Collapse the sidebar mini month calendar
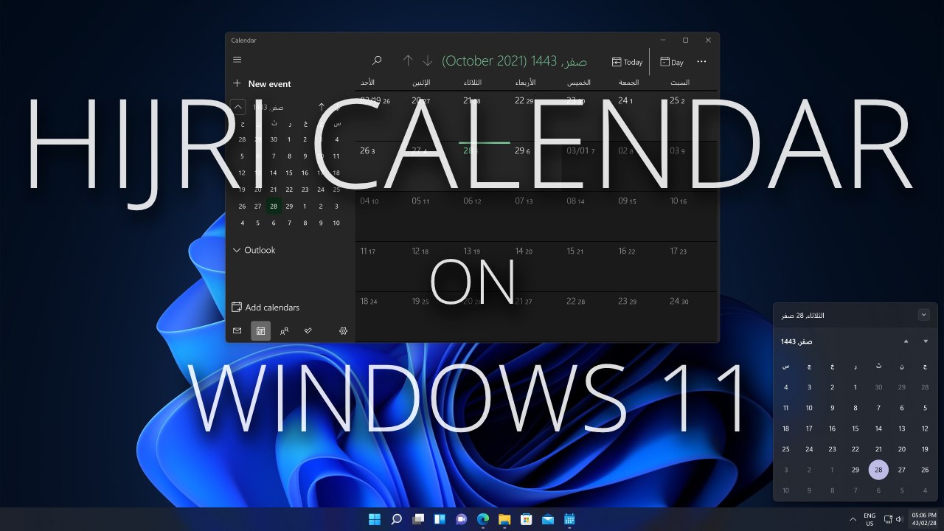Viewport: 944px width, 531px height. click(x=238, y=107)
